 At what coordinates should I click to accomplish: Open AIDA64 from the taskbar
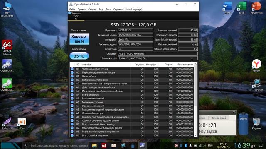104,145
